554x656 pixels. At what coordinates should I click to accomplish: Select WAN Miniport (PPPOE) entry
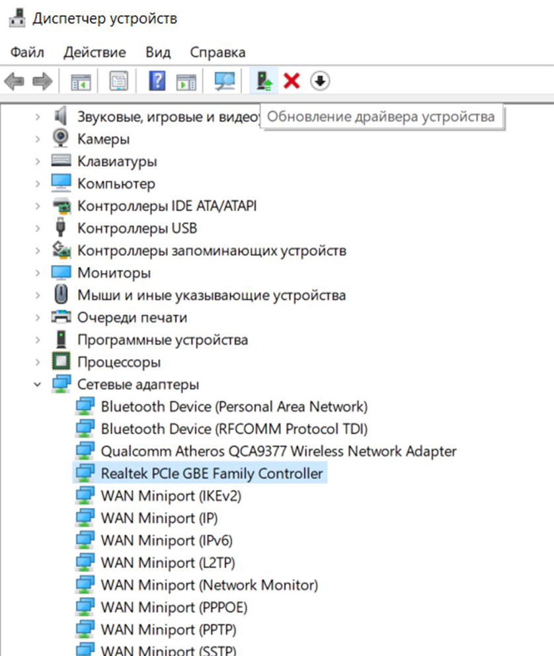click(174, 607)
